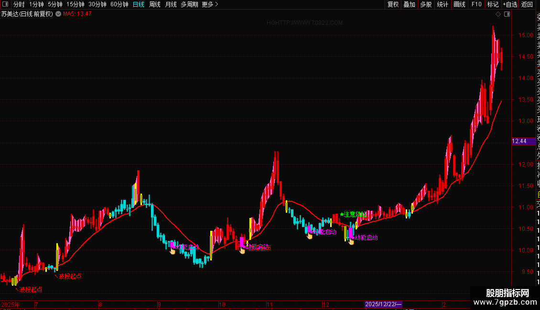Open the indicator dropdown next to 苏美达 title

58,14
